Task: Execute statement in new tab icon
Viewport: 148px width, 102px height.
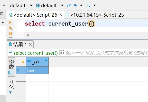Action: (x=11, y=28)
